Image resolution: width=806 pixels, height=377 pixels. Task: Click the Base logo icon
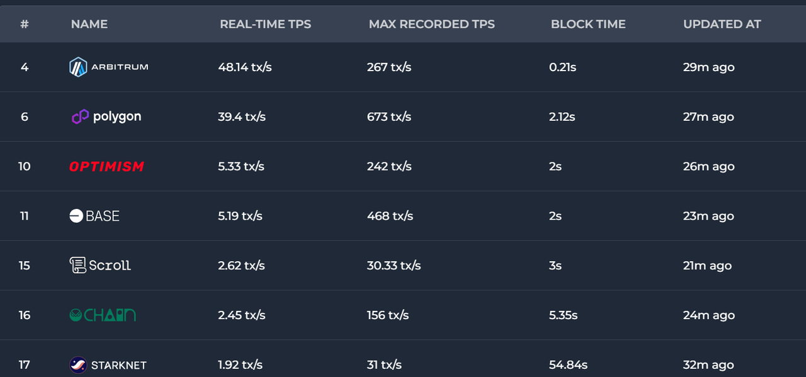pyautogui.click(x=76, y=216)
